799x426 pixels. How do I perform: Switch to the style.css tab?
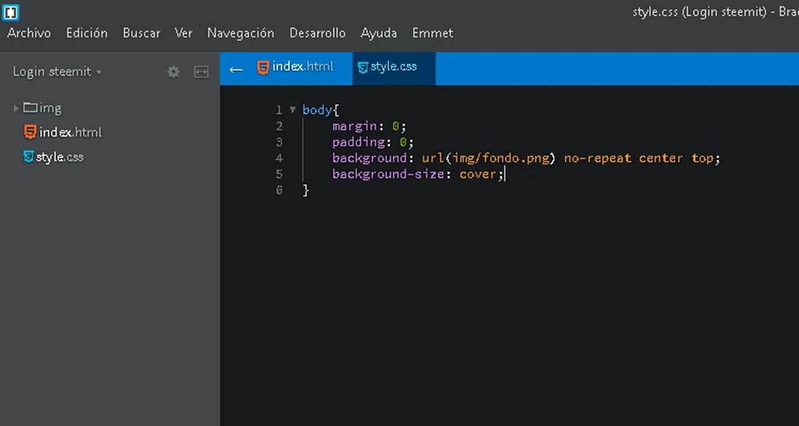394,67
